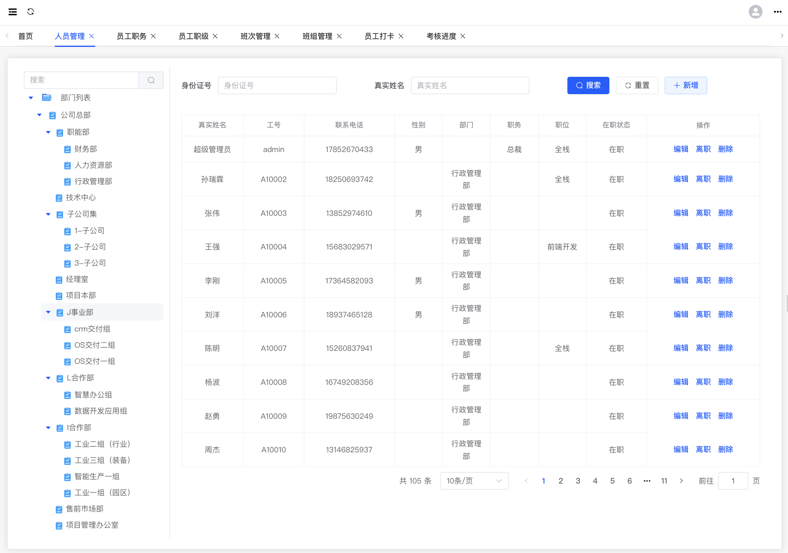Close the 员工职务 tab
Viewport: 788px width, 553px height.
click(154, 36)
